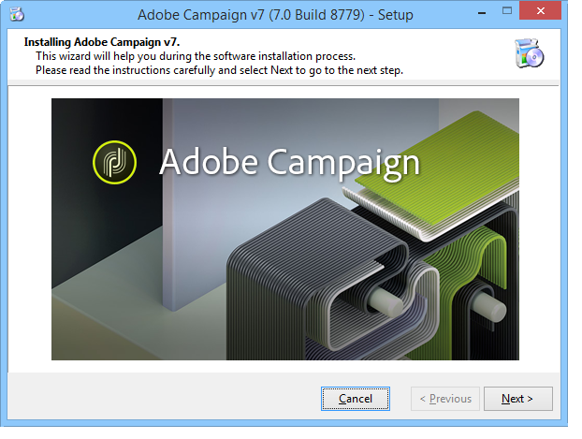Click the Adobe Campaign splash banner image
This screenshot has width=582, height=439.
(x=285, y=229)
